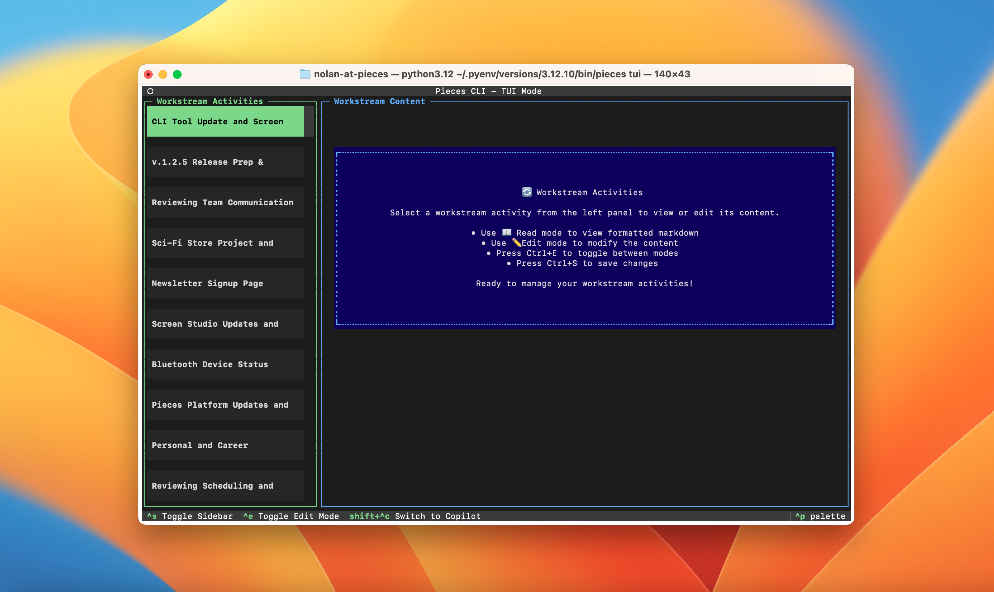
Task: Click the Workstream Activities refresh emoji icon
Action: point(527,192)
